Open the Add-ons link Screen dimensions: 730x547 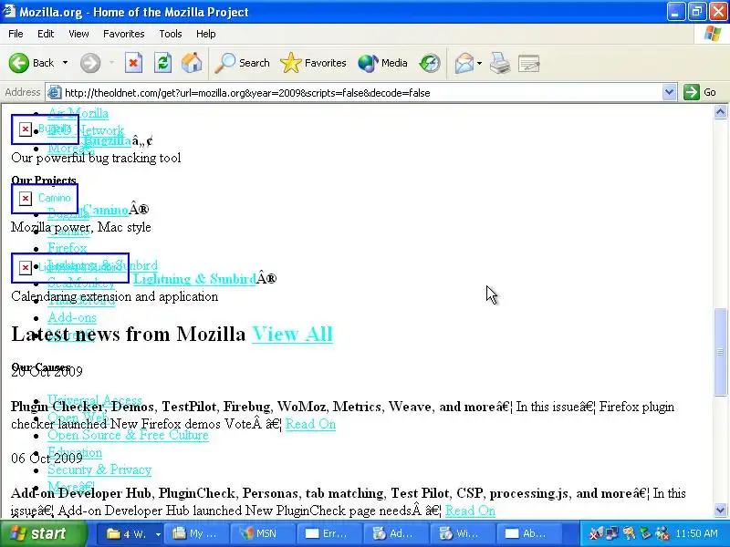(72, 317)
